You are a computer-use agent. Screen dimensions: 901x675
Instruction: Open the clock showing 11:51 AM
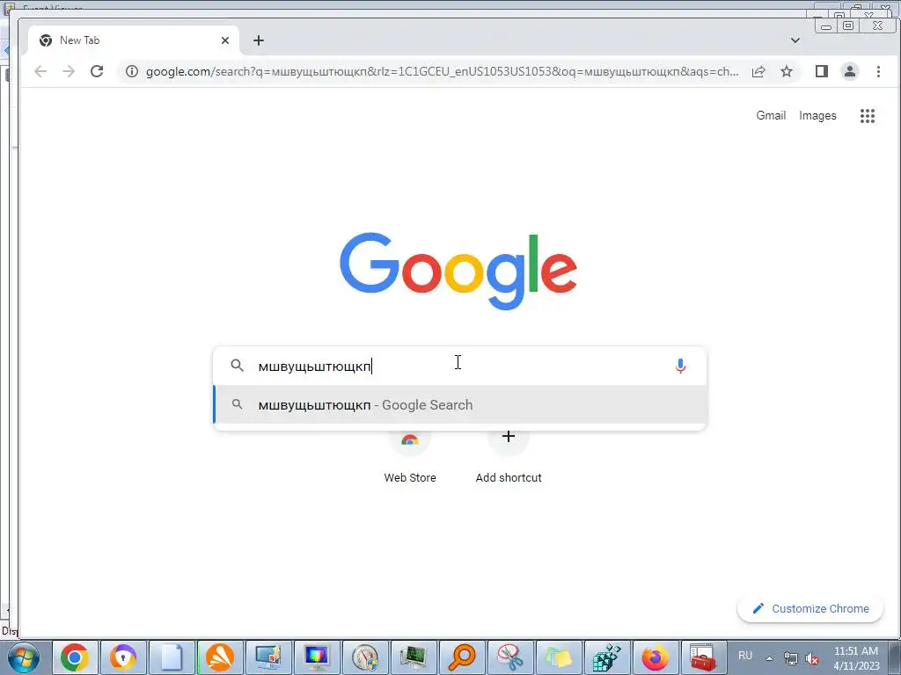pyautogui.click(x=856, y=658)
